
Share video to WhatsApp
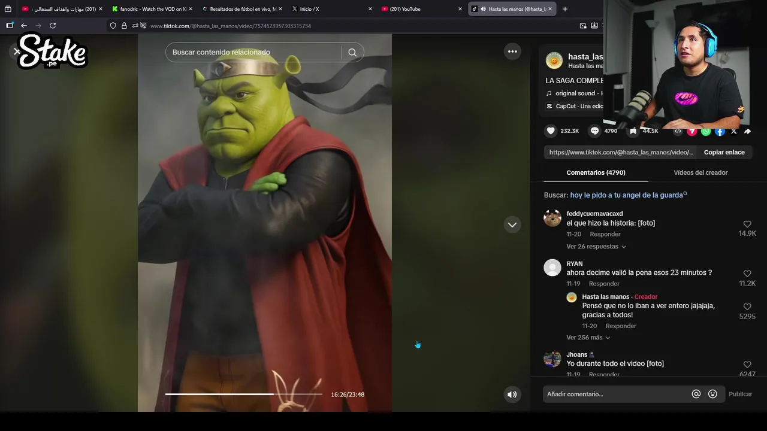tap(706, 131)
